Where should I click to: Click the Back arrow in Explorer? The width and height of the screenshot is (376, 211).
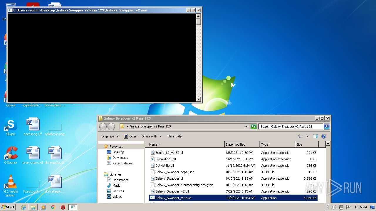click(103, 127)
